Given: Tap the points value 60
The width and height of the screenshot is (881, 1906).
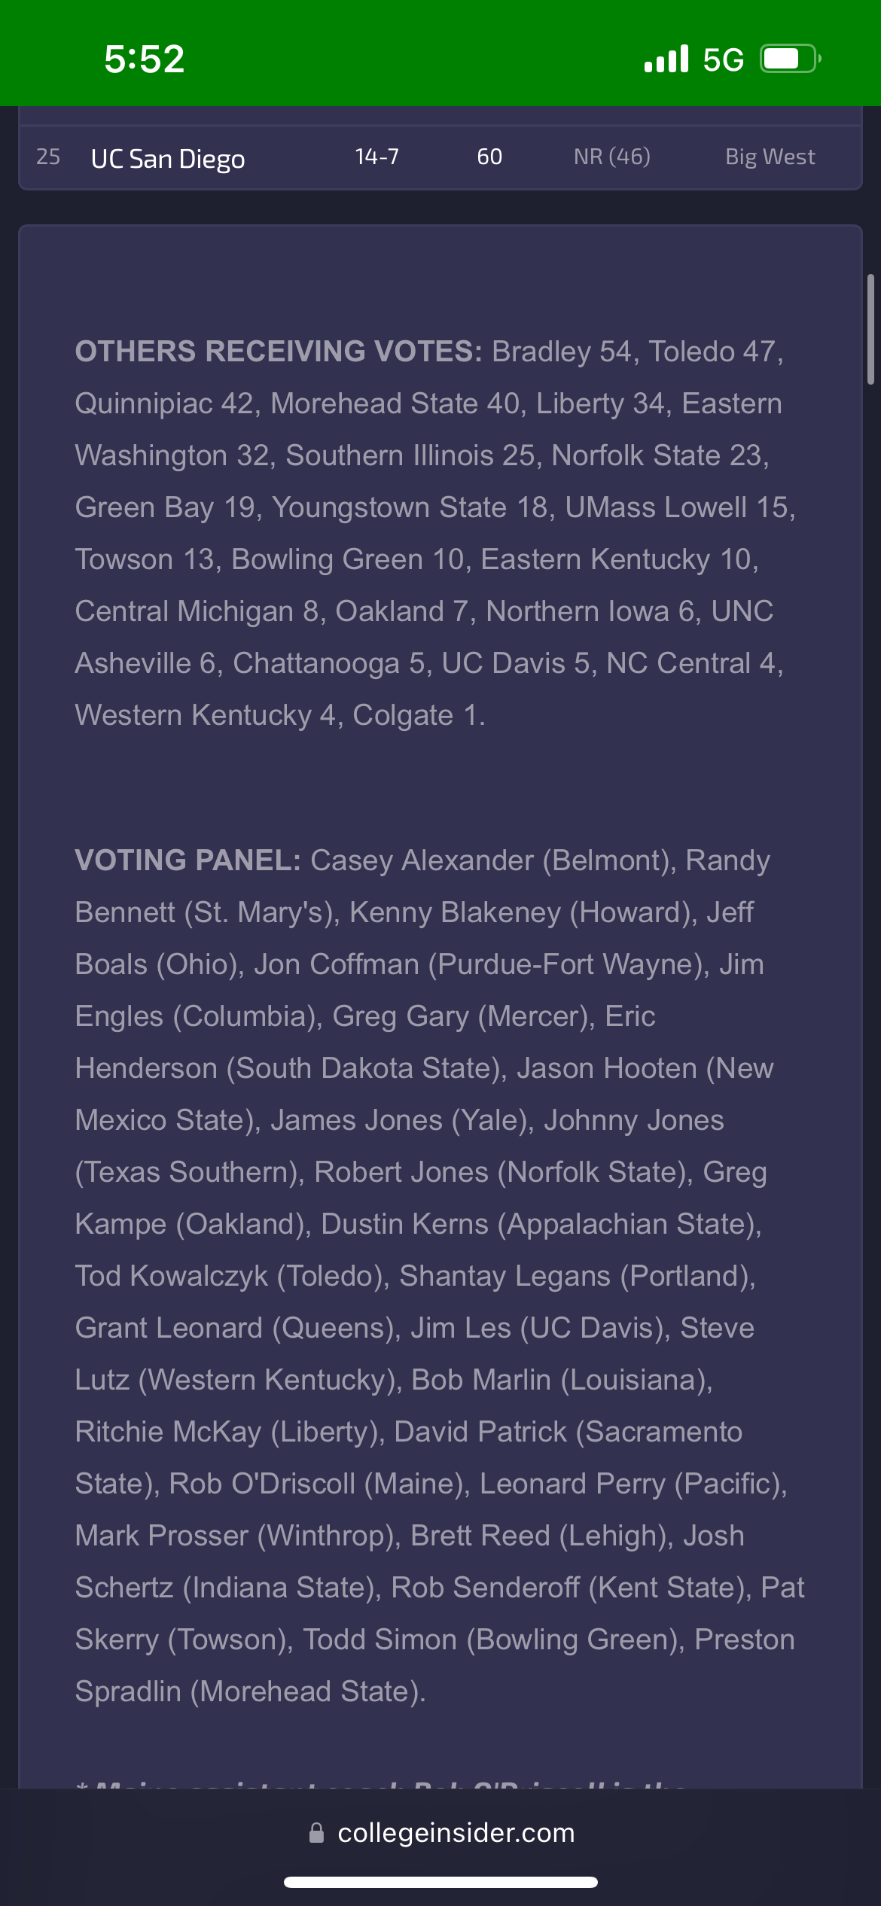Looking at the screenshot, I should [x=489, y=157].
